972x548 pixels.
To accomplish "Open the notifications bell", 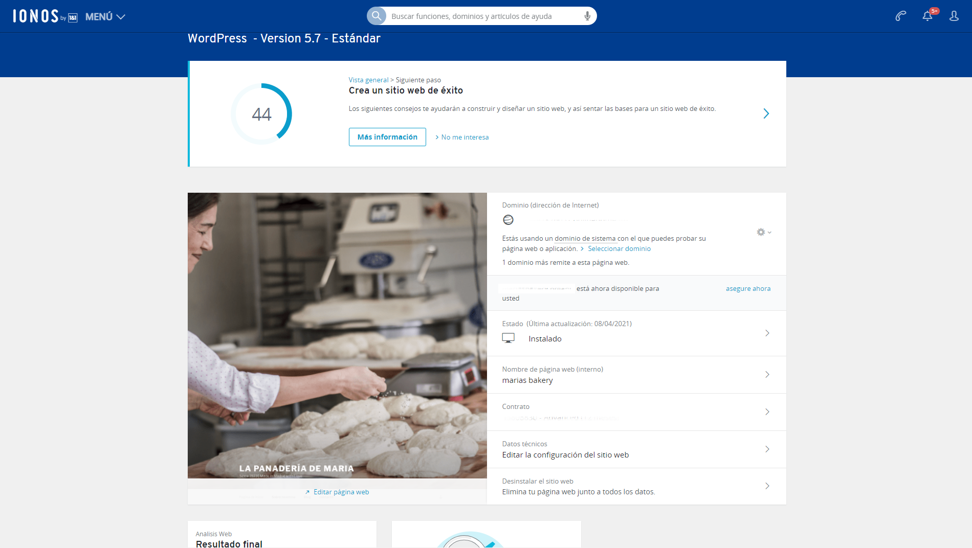I will tap(927, 16).
